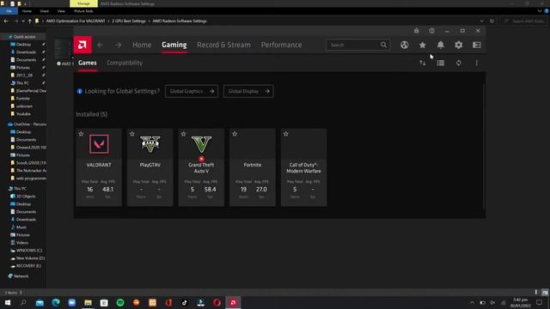Screen dimensions: 550x309
Task: Open the taskbar clock and date
Action: click(520, 303)
